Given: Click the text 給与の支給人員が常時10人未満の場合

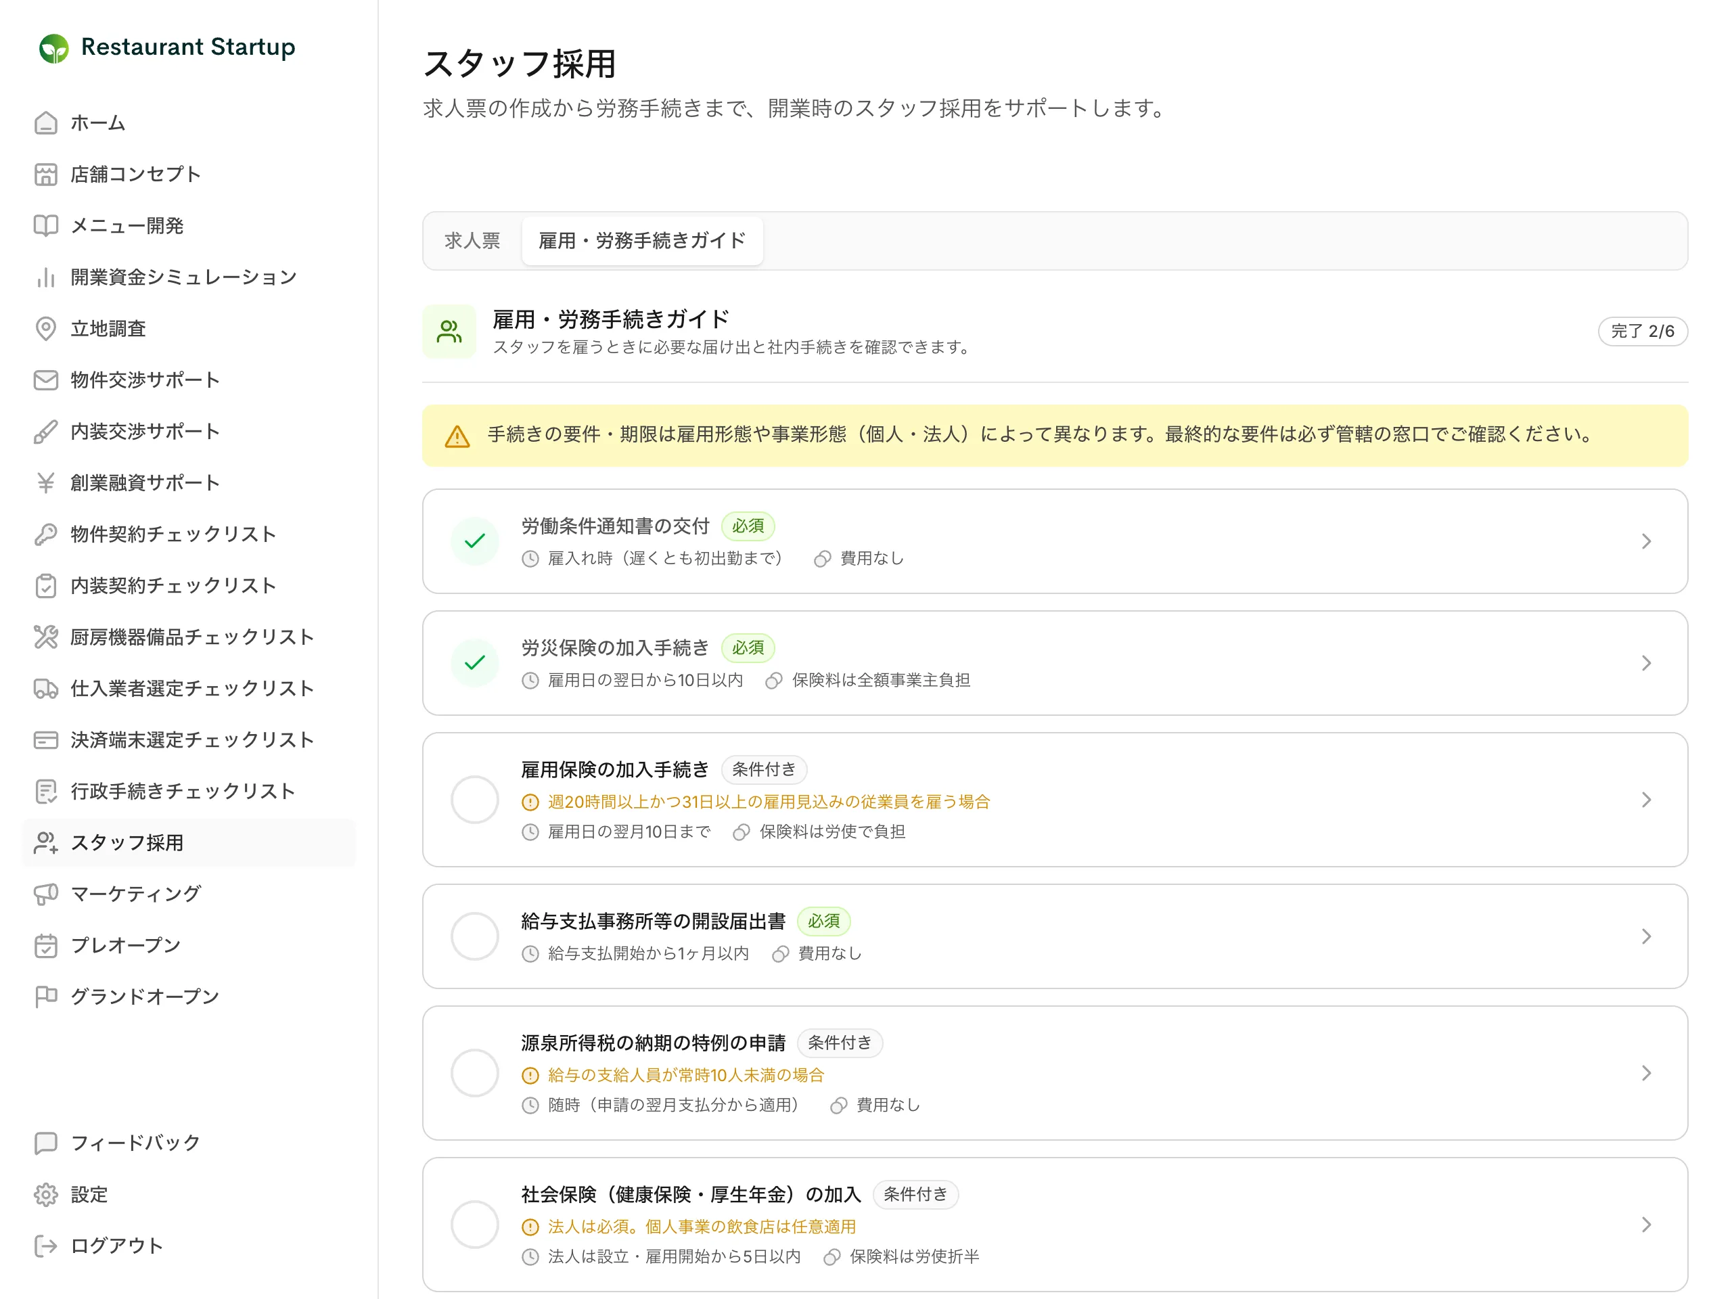Looking at the screenshot, I should [x=686, y=1075].
